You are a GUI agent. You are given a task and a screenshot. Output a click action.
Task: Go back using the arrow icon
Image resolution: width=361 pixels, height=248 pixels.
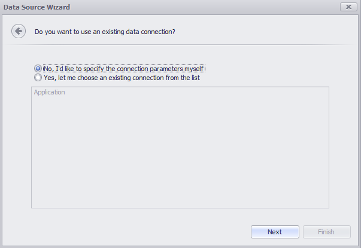click(x=19, y=31)
